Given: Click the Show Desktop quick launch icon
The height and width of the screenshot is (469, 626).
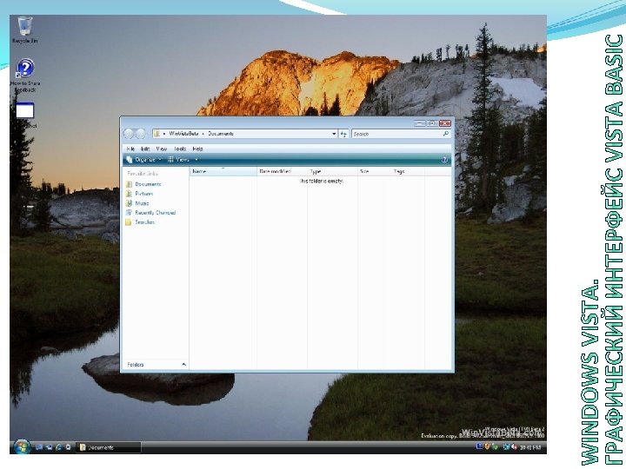Looking at the screenshot, I should (x=39, y=447).
